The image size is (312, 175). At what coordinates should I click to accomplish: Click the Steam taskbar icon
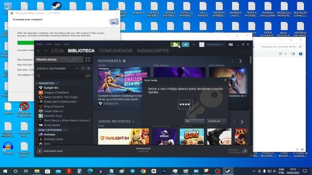228,171
